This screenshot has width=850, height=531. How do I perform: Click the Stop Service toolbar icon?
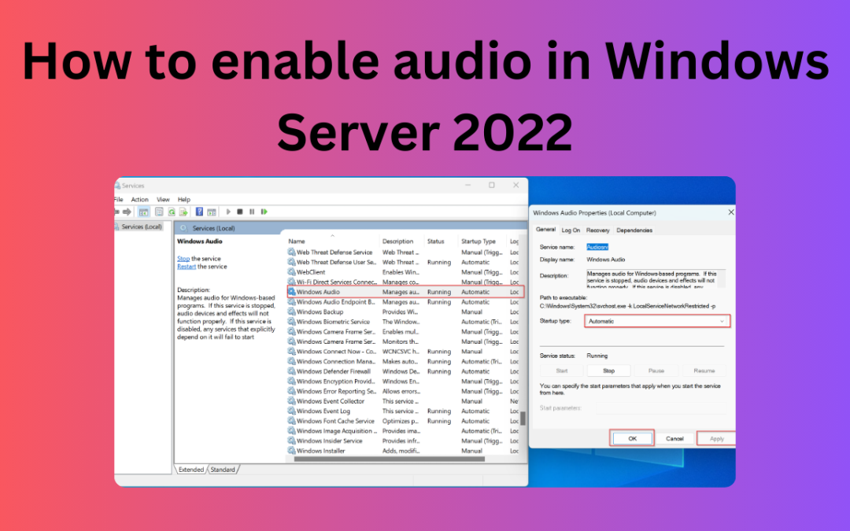240,212
